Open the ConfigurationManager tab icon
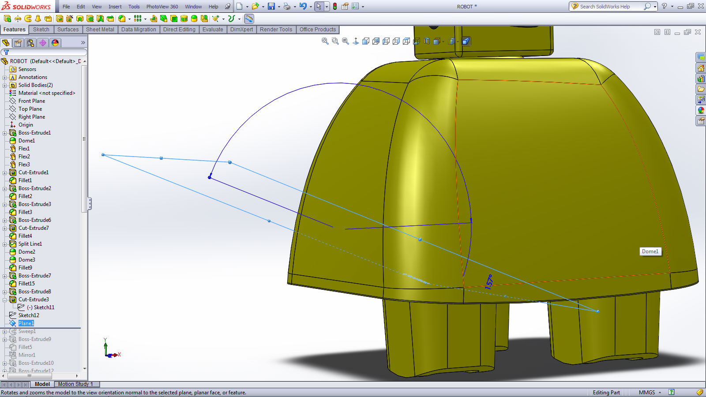This screenshot has width=706, height=397. click(x=30, y=43)
